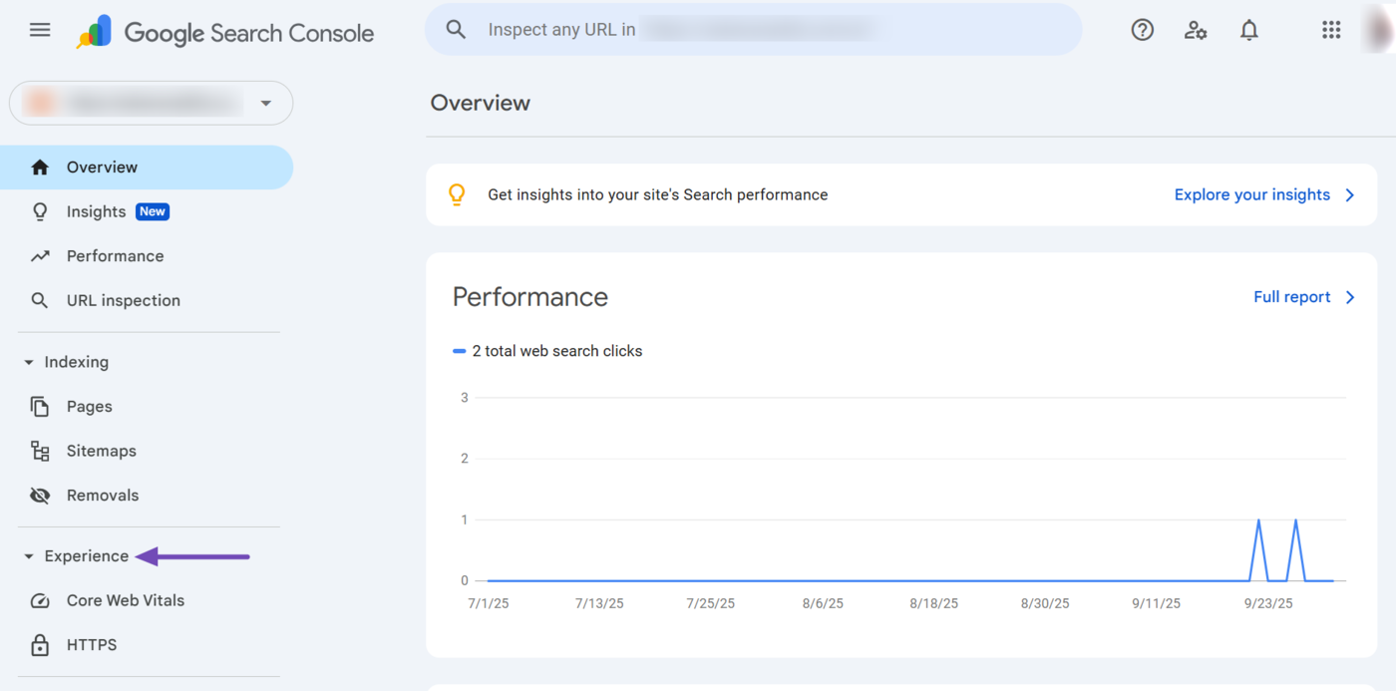This screenshot has height=691, width=1396.
Task: Click the search magnifier icon in URL bar
Action: pyautogui.click(x=456, y=30)
